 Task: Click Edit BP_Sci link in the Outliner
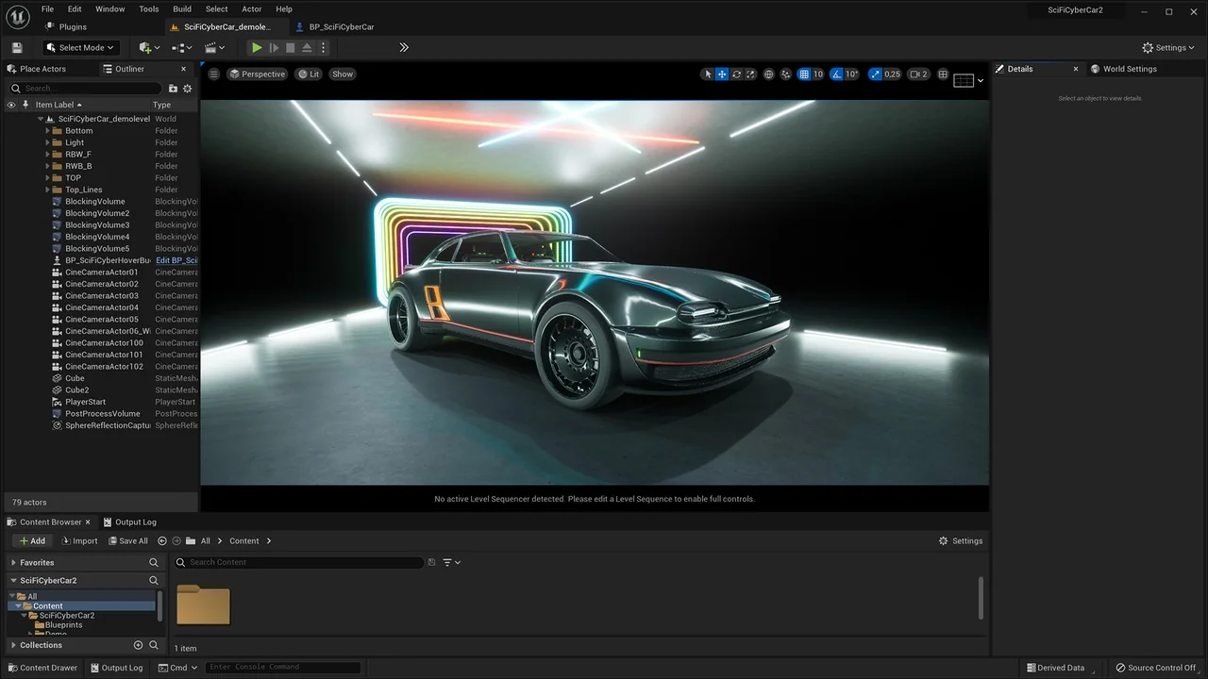tap(176, 260)
